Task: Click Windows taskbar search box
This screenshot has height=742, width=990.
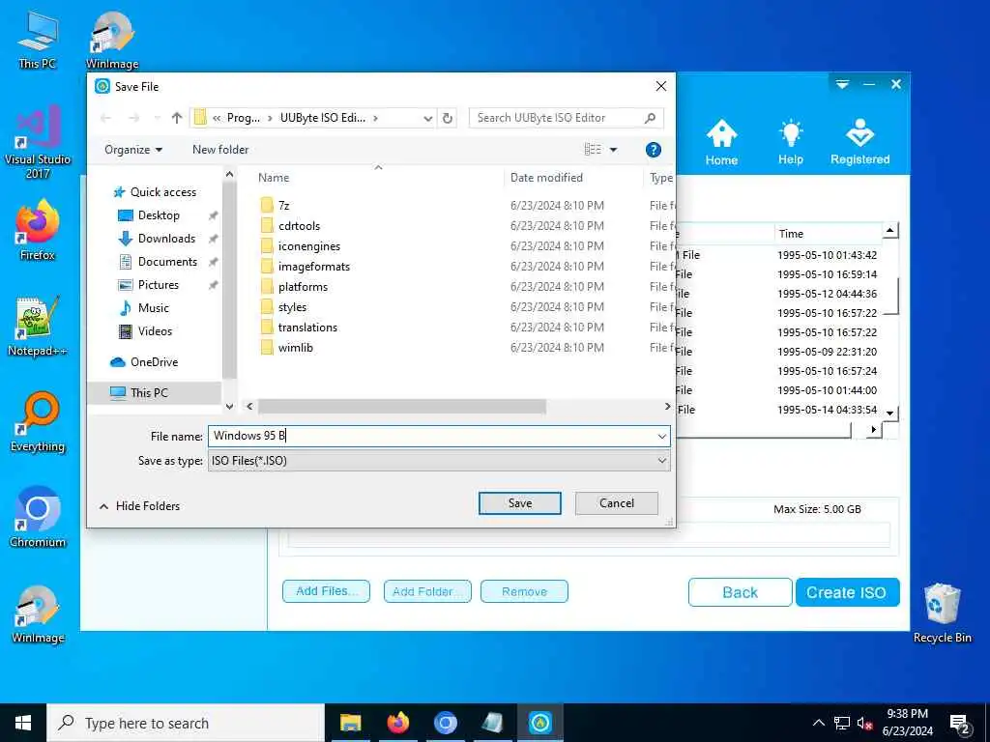Action: coord(186,723)
